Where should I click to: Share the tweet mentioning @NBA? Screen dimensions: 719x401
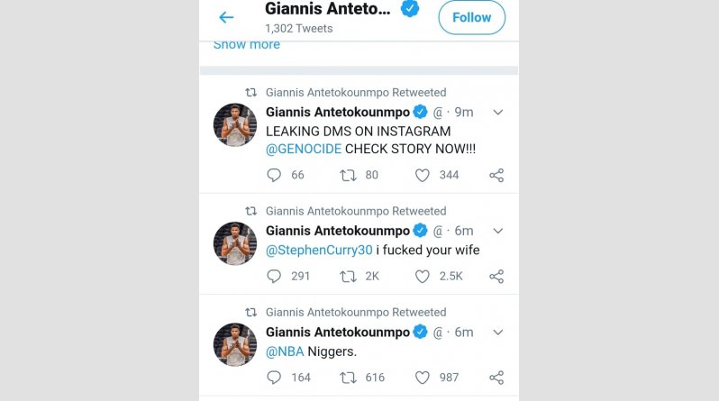[496, 378]
